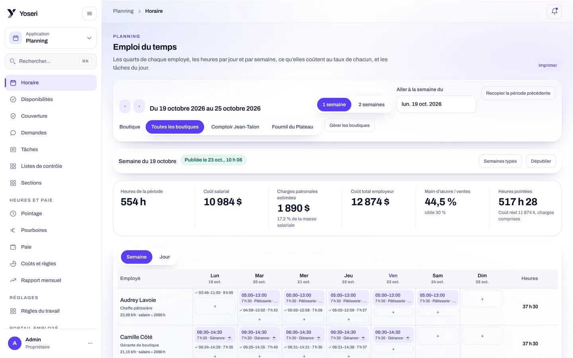Click Recopier la période précédente button
The height and width of the screenshot is (358, 573).
point(518,93)
